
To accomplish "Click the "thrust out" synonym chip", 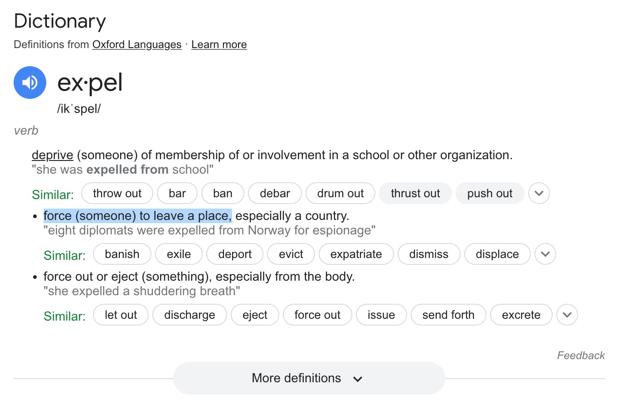I will (x=415, y=194).
